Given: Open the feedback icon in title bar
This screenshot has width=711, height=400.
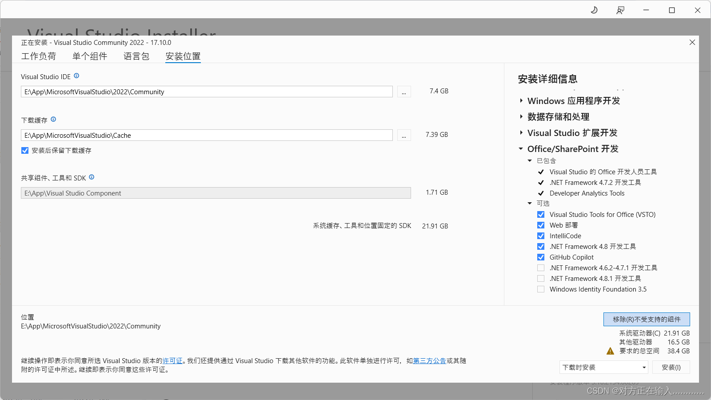Looking at the screenshot, I should [x=620, y=10].
